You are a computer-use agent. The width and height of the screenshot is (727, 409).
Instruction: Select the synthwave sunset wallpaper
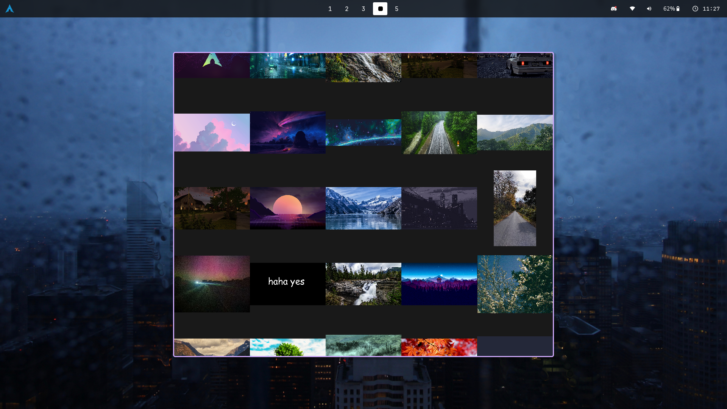[x=287, y=208]
